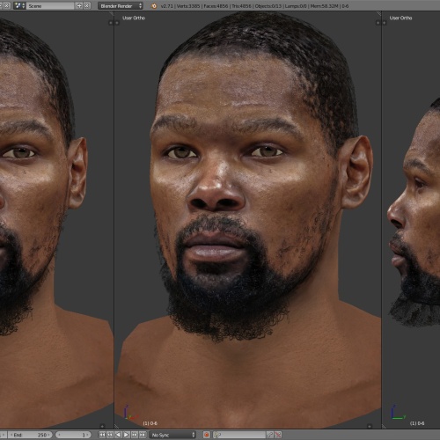Click the Tris:4856 statistic
This screenshot has height=440, width=440.
[241, 6]
